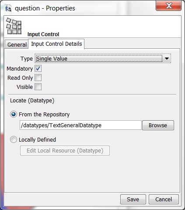
Task: Uncheck the Mandatory checkbox
Action: [x=38, y=68]
